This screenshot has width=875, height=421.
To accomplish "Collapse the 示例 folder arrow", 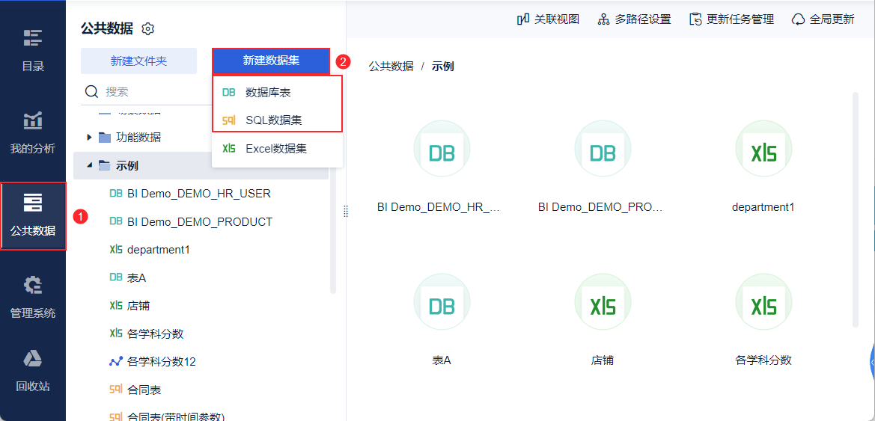I will coord(90,165).
